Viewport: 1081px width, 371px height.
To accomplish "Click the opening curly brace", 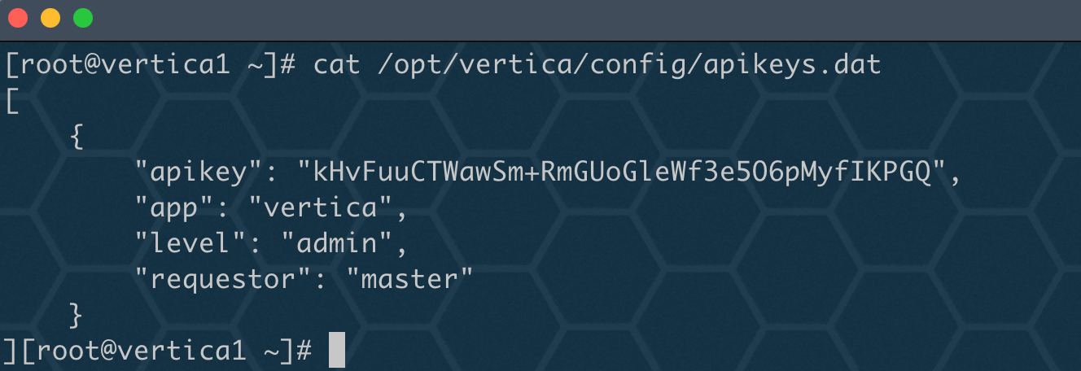I will (x=77, y=137).
